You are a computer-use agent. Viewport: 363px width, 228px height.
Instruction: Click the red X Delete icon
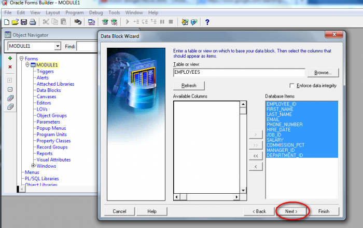point(10,67)
